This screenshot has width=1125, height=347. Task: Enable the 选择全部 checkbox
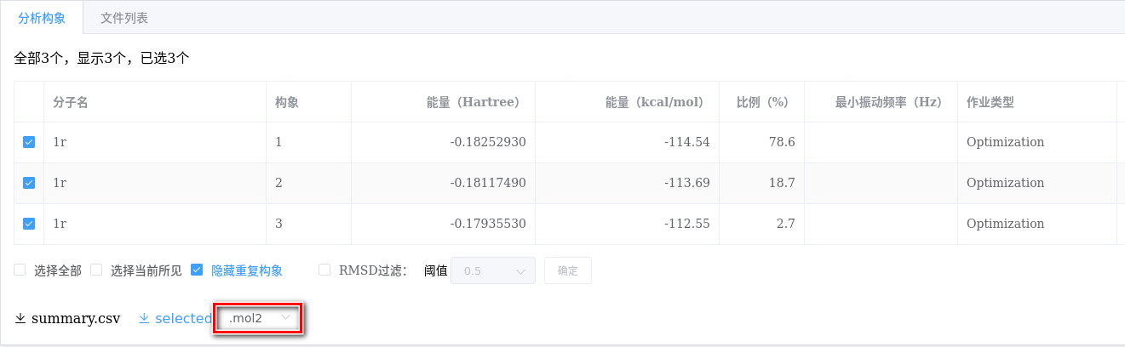(x=20, y=270)
